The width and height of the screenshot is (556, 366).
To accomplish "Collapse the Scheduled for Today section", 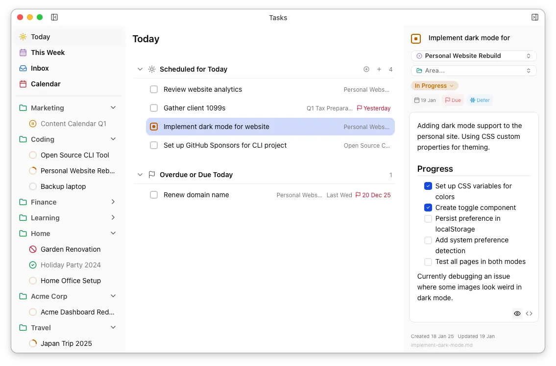I will (x=140, y=69).
